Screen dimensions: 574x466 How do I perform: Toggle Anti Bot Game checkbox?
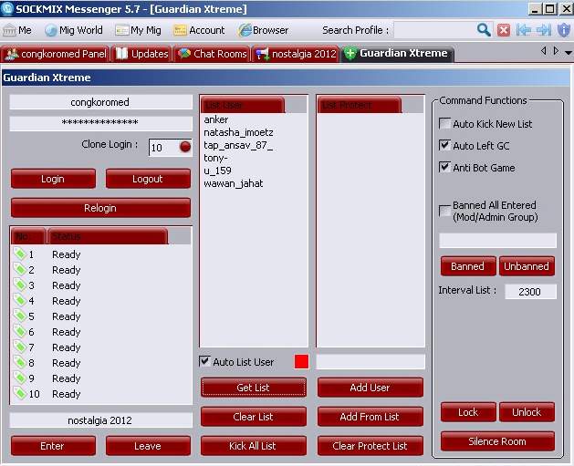tap(444, 168)
